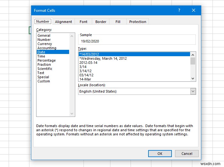Select the *14/03/2012 date type

134,54
